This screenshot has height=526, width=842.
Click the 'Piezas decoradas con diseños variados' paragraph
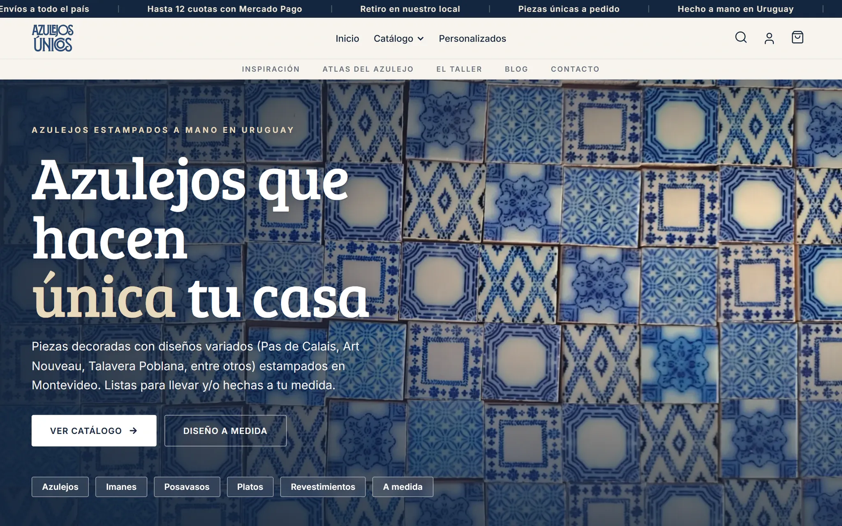point(196,366)
